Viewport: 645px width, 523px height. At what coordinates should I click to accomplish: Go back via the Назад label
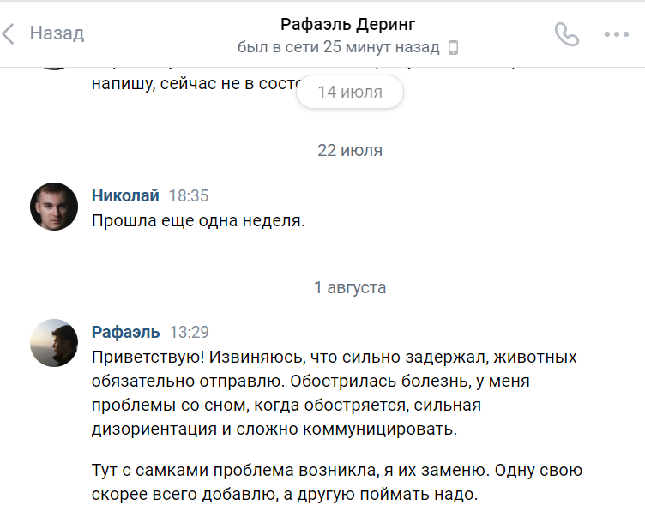57,33
